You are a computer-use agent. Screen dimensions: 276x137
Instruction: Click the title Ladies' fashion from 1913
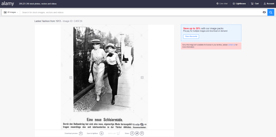pyautogui.click(x=48, y=21)
